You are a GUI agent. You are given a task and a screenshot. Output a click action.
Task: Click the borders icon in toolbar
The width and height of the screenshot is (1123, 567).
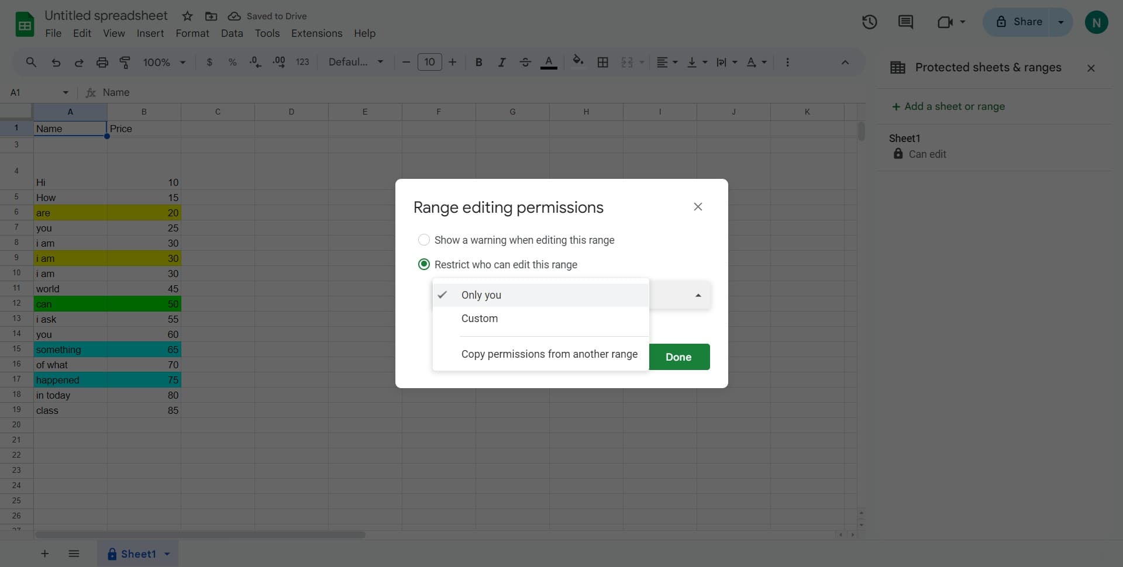[602, 63]
